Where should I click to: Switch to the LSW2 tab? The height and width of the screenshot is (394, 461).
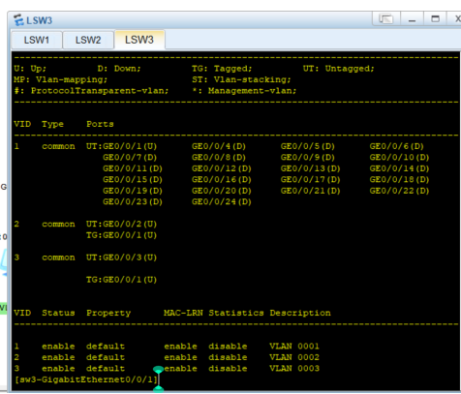tap(88, 40)
